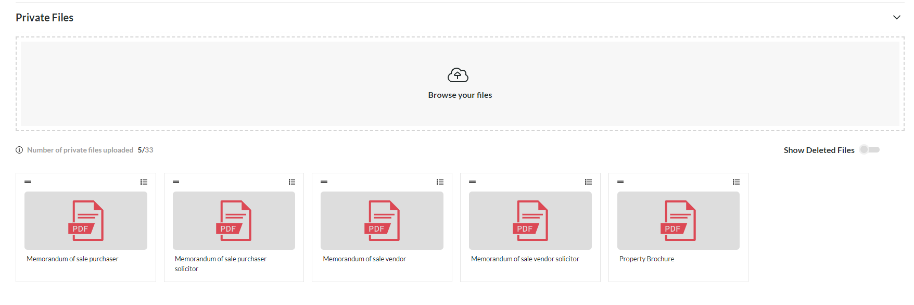Viewport: 914px width, 305px height.
Task: Click the cloud upload icon
Action: pyautogui.click(x=458, y=75)
